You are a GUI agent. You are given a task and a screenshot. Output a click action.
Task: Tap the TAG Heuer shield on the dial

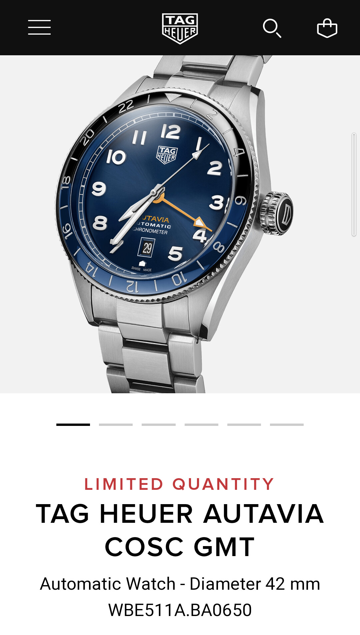click(x=167, y=155)
